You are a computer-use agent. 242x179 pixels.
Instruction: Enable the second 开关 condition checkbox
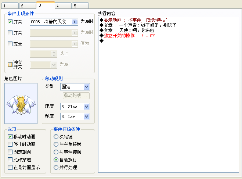[10, 33]
